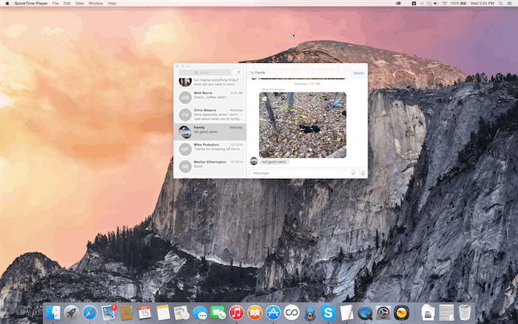Screen dimensions: 518x324
Task: Open the QuickTime Player menu
Action: coord(31,3)
